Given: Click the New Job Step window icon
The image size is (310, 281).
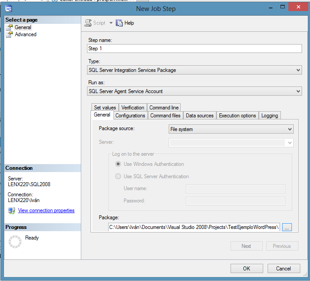Looking at the screenshot, I should point(8,9).
